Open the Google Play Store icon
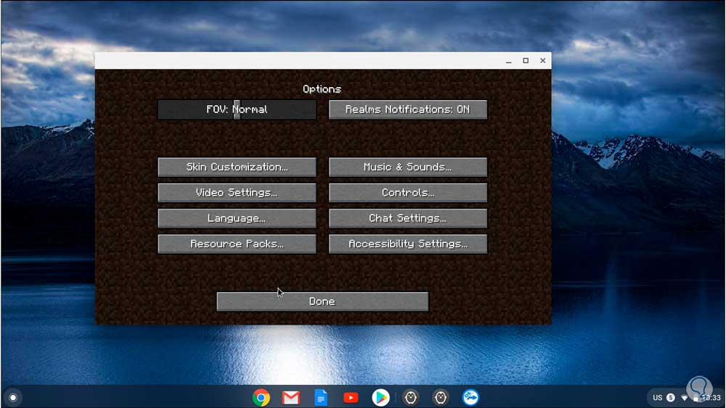726x408 pixels. (x=380, y=397)
